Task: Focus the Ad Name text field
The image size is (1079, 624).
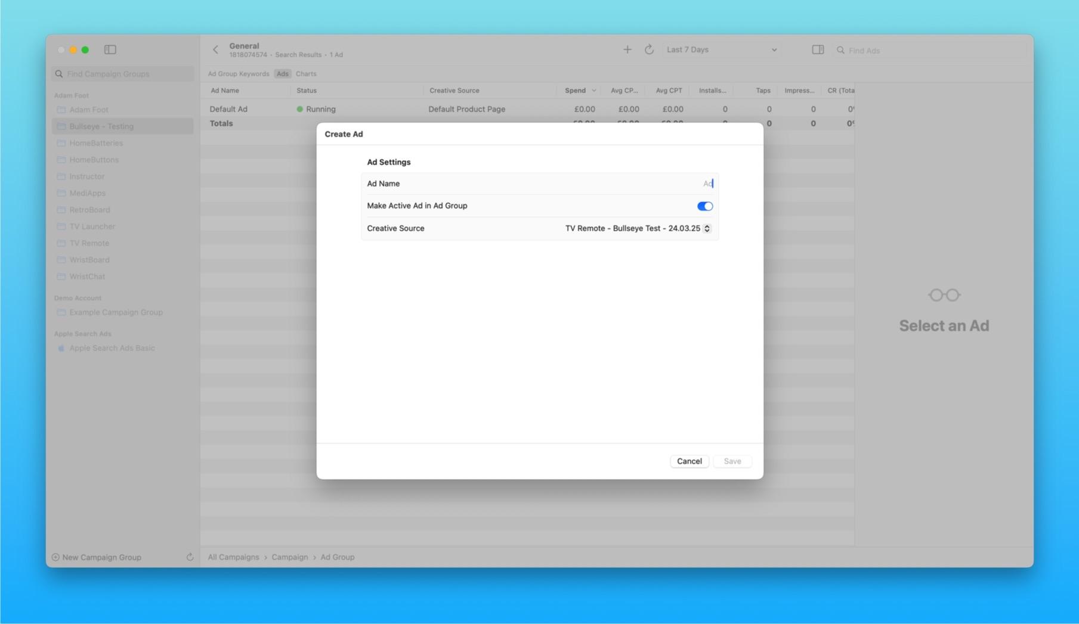Action: coord(540,184)
